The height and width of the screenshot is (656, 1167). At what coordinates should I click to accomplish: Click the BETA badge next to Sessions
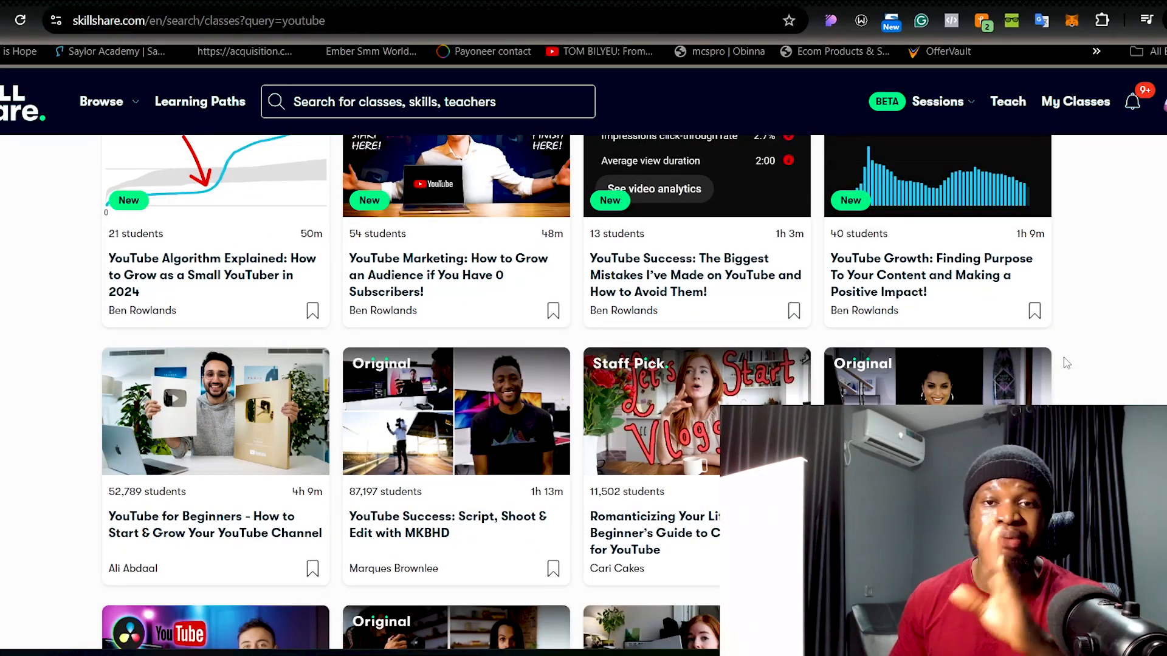coord(887,101)
